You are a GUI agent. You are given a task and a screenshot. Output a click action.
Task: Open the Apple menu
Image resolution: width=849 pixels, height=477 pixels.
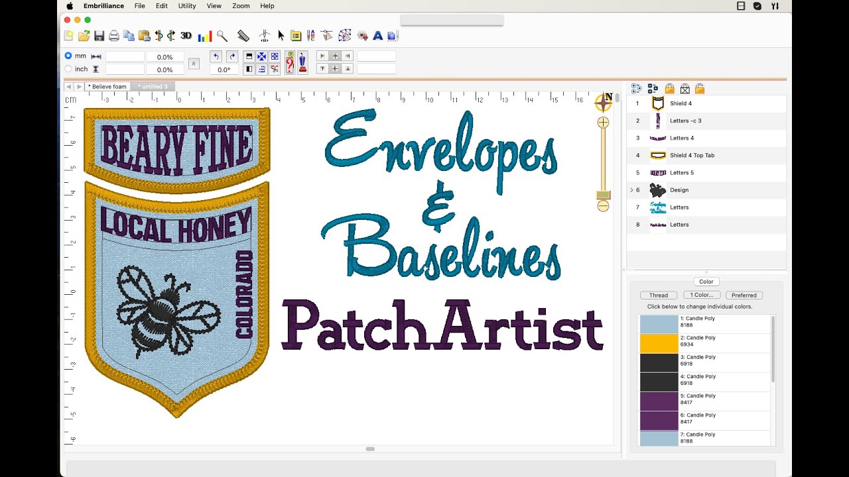70,6
